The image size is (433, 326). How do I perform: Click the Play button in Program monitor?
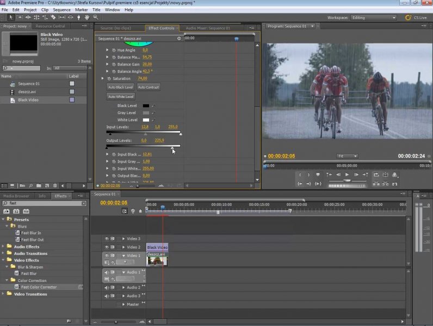click(x=347, y=175)
